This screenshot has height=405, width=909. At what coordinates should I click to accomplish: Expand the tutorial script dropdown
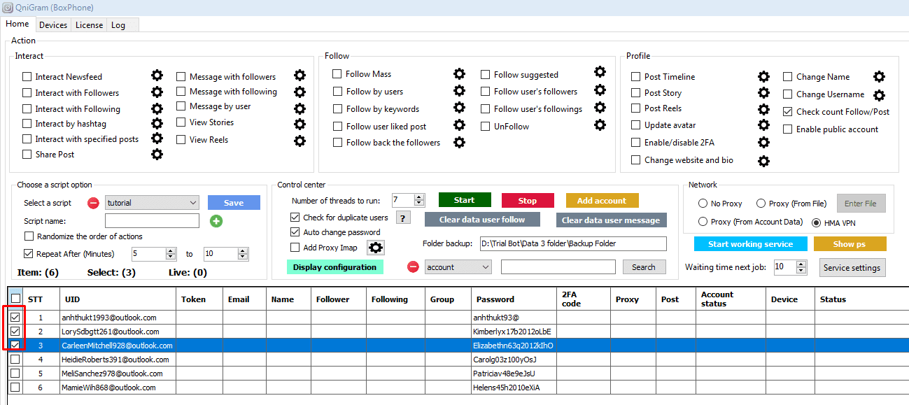193,203
